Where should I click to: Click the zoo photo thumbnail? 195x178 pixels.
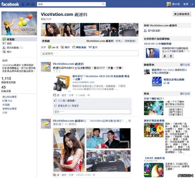click(152, 53)
